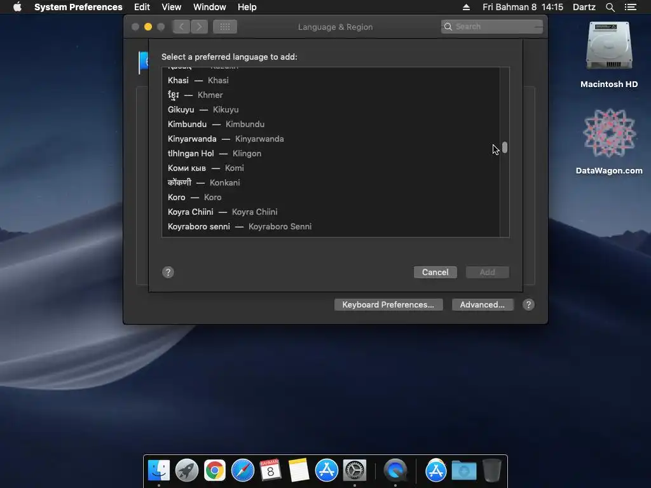Open the Downloads folder in dock
Screen dimensions: 651x488
click(x=463, y=470)
